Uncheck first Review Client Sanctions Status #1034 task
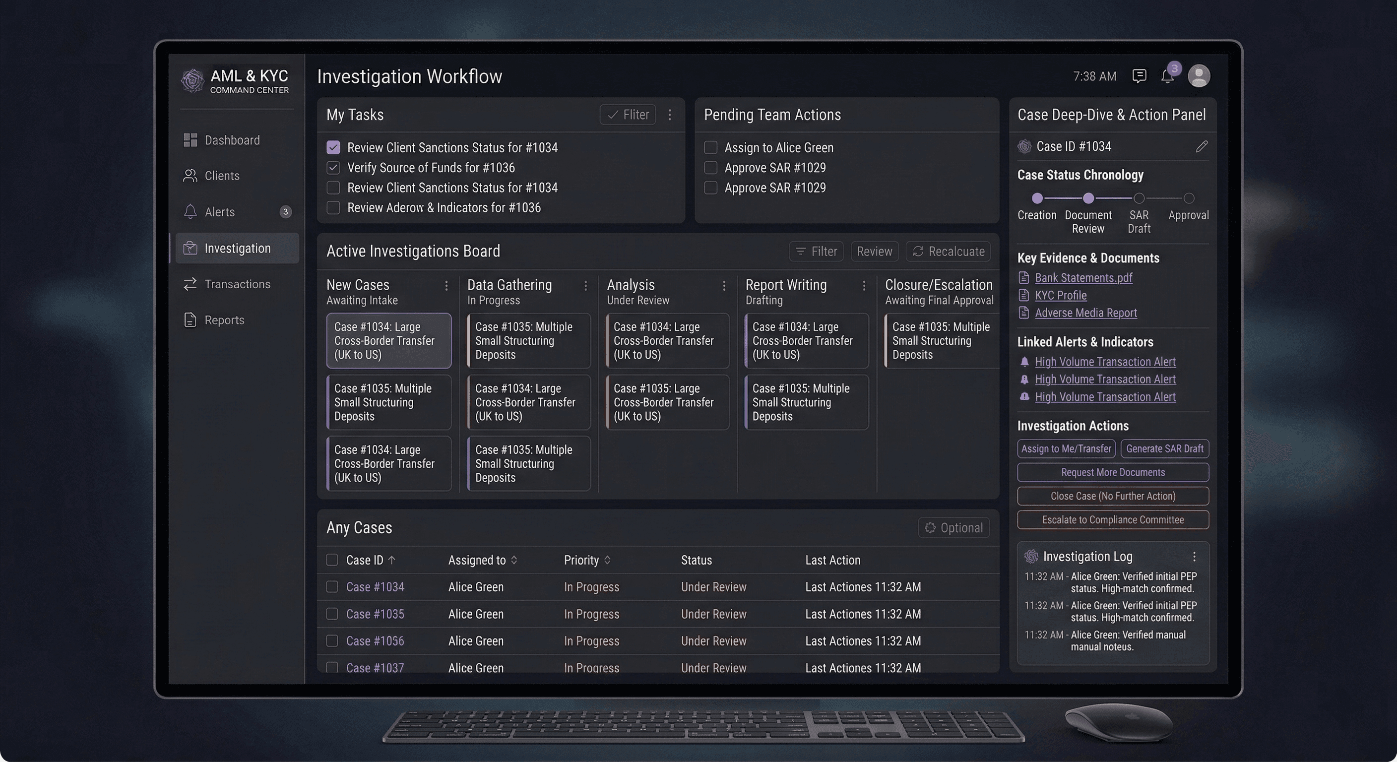Screen dimensions: 1397x762 pyautogui.click(x=333, y=147)
